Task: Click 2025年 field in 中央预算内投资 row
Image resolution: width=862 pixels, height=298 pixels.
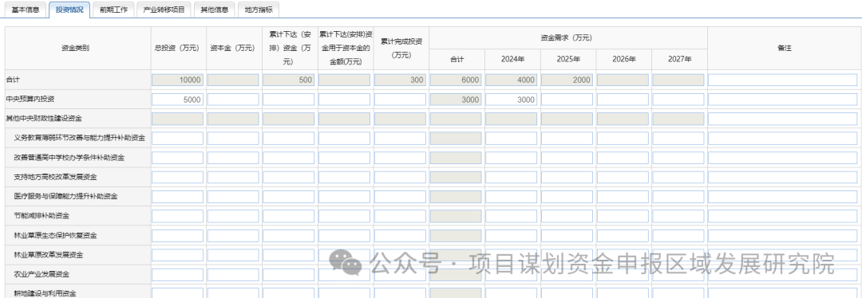Action: [x=567, y=100]
